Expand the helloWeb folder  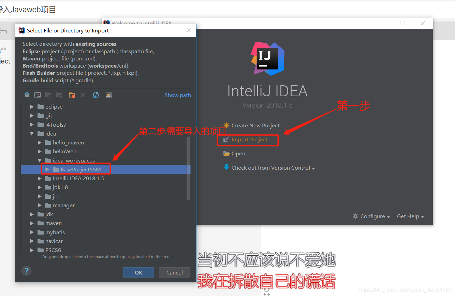[x=40, y=151]
